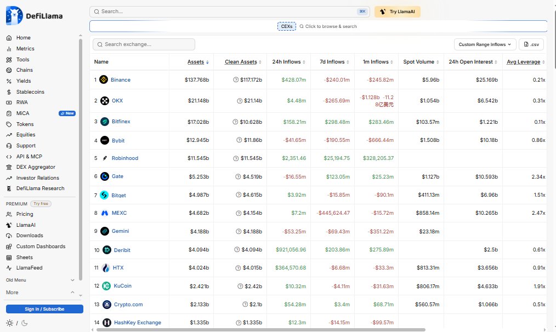This screenshot has width=556, height=332.
Task: Click the Sheets grid icon
Action: pyautogui.click(x=9, y=257)
